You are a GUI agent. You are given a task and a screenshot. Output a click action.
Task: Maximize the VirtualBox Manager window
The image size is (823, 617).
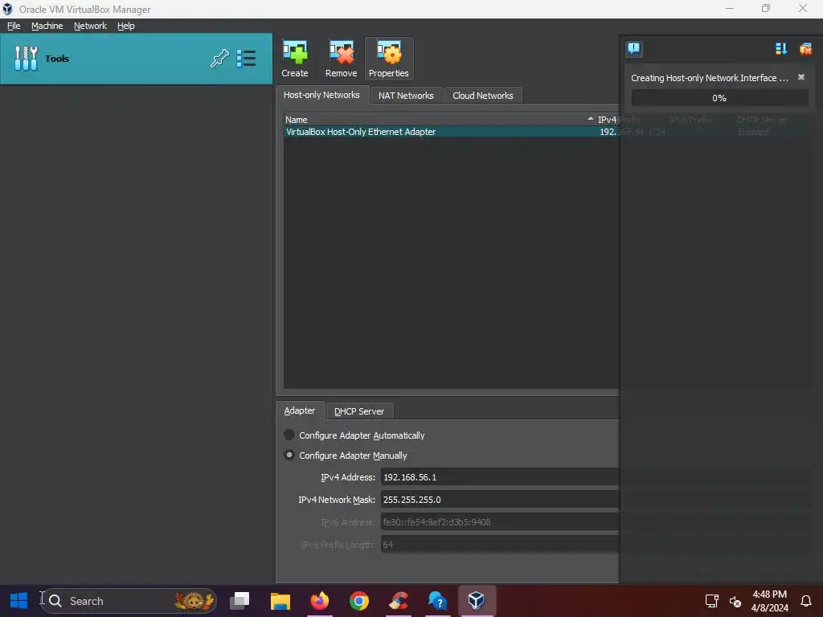coord(766,8)
